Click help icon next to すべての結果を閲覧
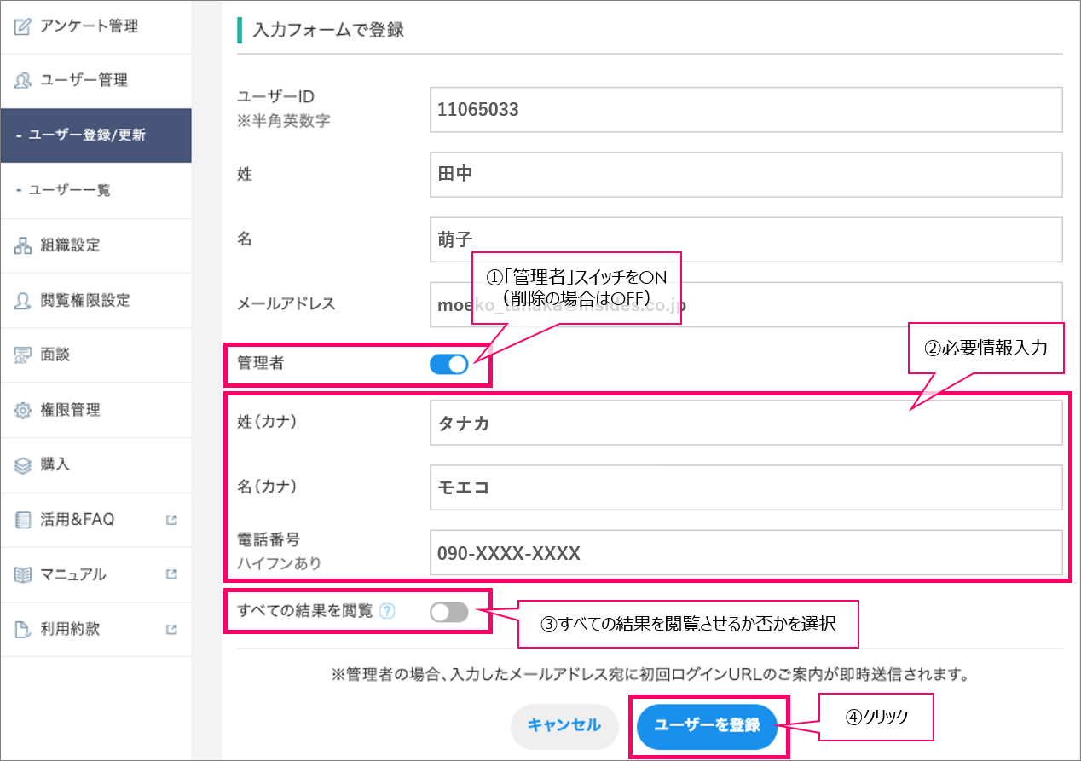Viewport: 1081px width, 761px height. [387, 611]
